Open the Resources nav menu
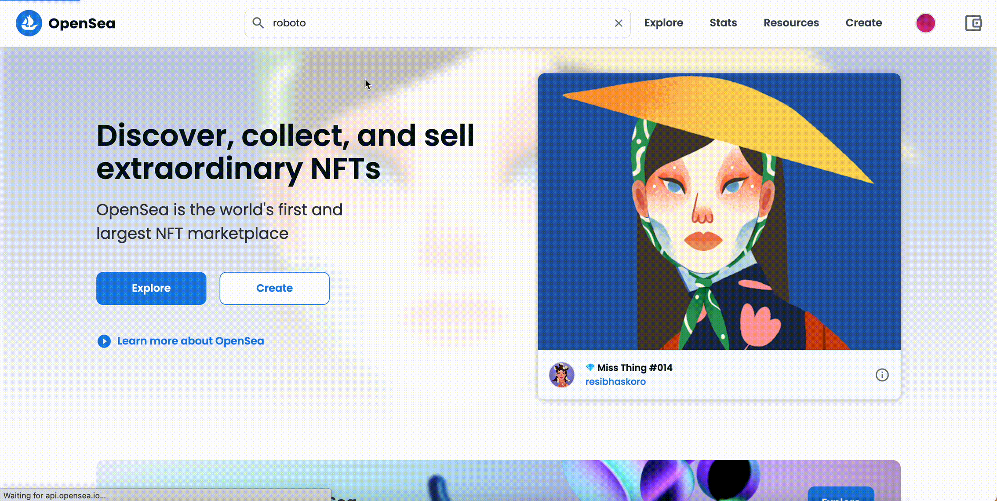997x501 pixels. (x=791, y=23)
